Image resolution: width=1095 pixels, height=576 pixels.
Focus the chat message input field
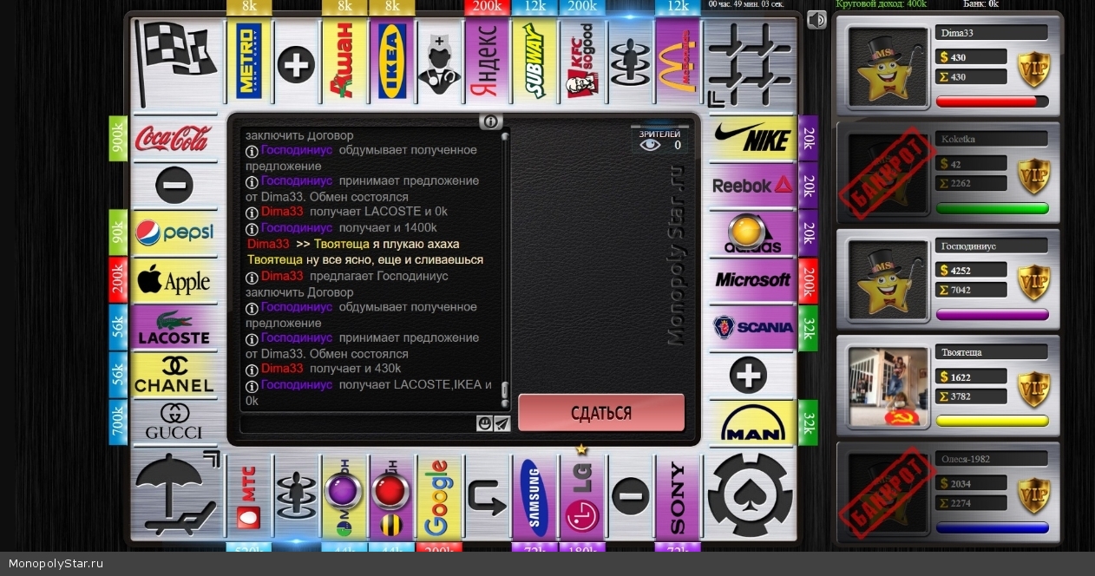357,423
